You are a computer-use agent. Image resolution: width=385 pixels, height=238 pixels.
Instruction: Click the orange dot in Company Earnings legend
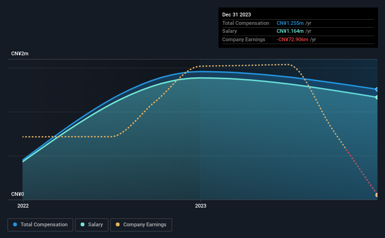pos(118,224)
